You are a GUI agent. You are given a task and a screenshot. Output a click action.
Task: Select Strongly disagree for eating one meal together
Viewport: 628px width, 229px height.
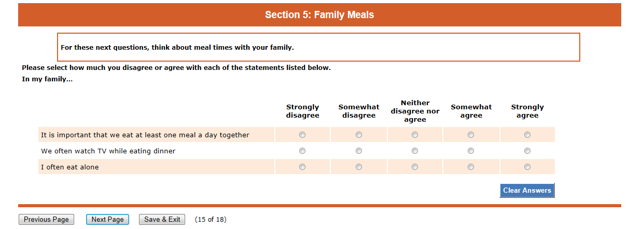[x=302, y=135]
